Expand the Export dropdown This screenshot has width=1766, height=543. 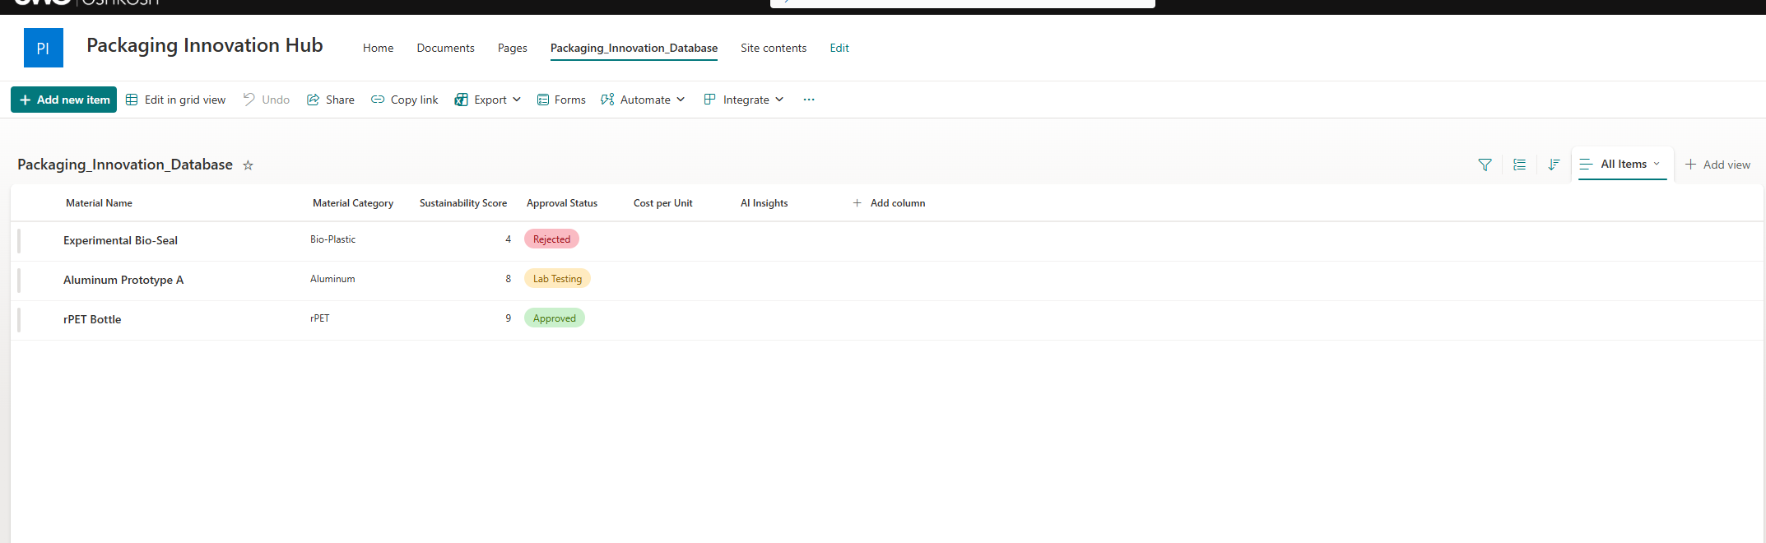(x=488, y=100)
